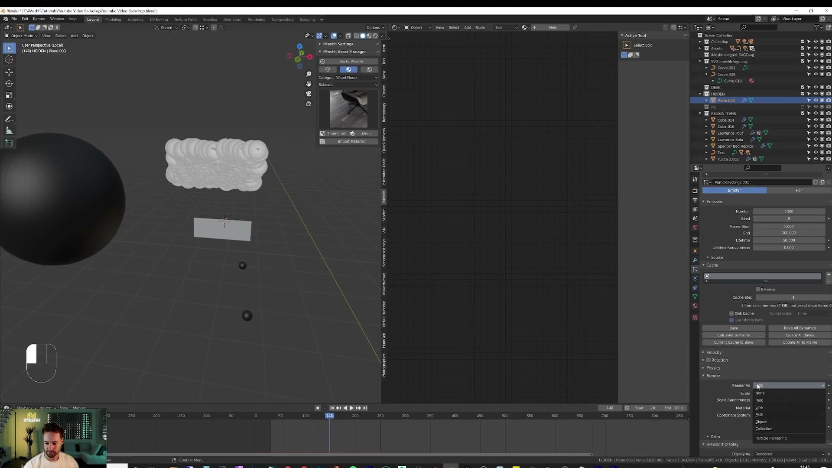Check the ME collection checkbox
832x468 pixels.
[802, 107]
